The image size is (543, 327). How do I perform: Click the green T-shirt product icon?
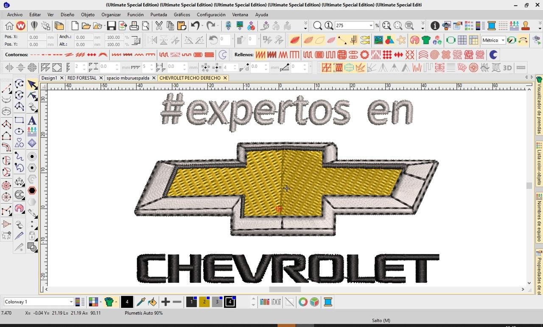[x=426, y=40]
